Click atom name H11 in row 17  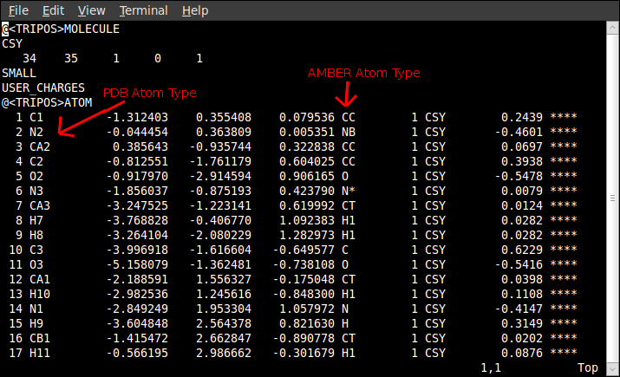click(x=40, y=354)
